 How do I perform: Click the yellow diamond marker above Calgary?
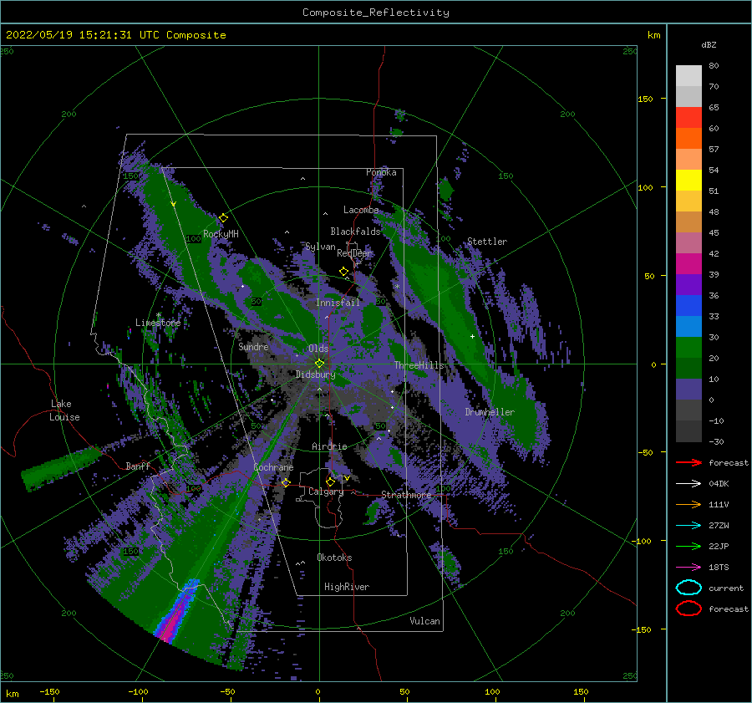[330, 481]
